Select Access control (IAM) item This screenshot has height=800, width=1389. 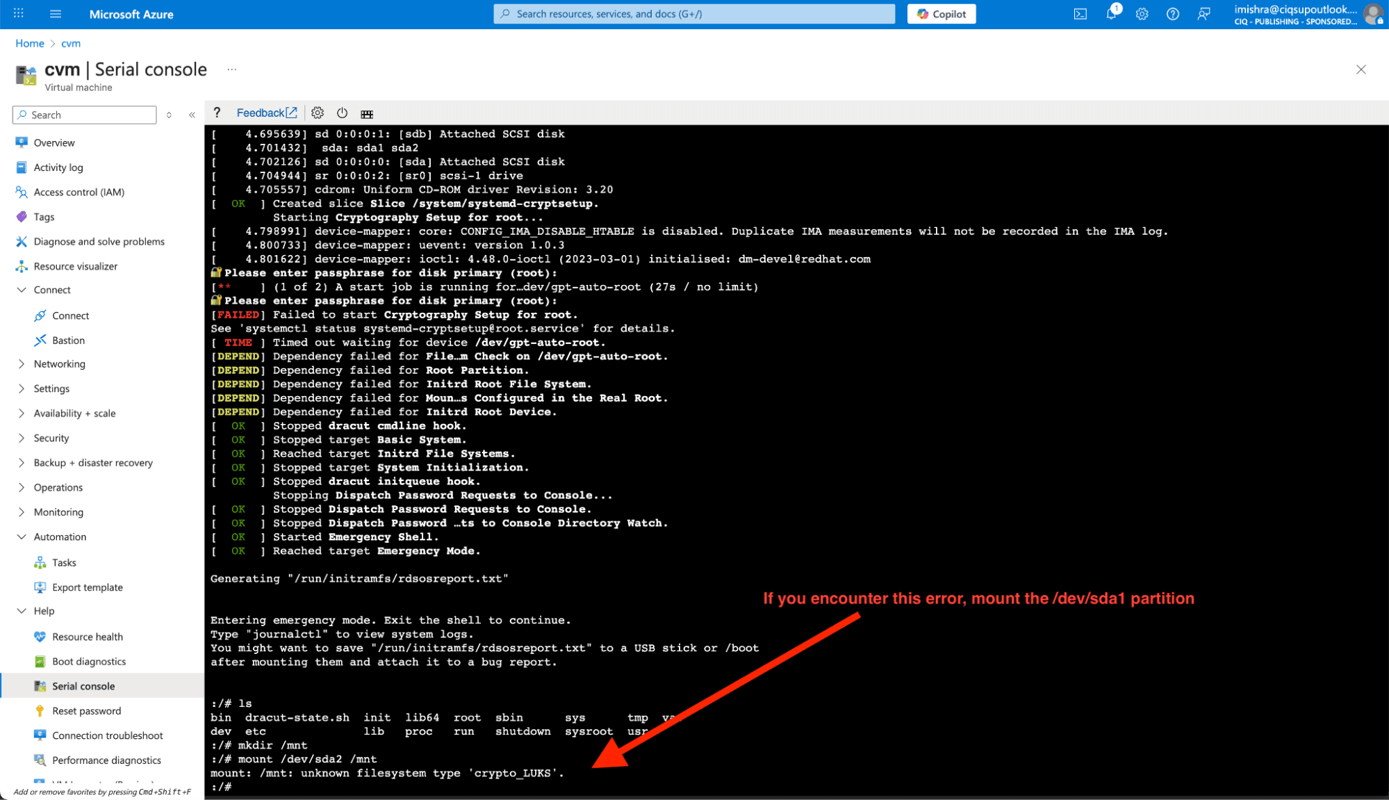[x=79, y=192]
